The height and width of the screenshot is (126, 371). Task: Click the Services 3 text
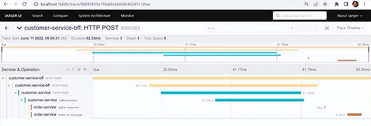114,38
